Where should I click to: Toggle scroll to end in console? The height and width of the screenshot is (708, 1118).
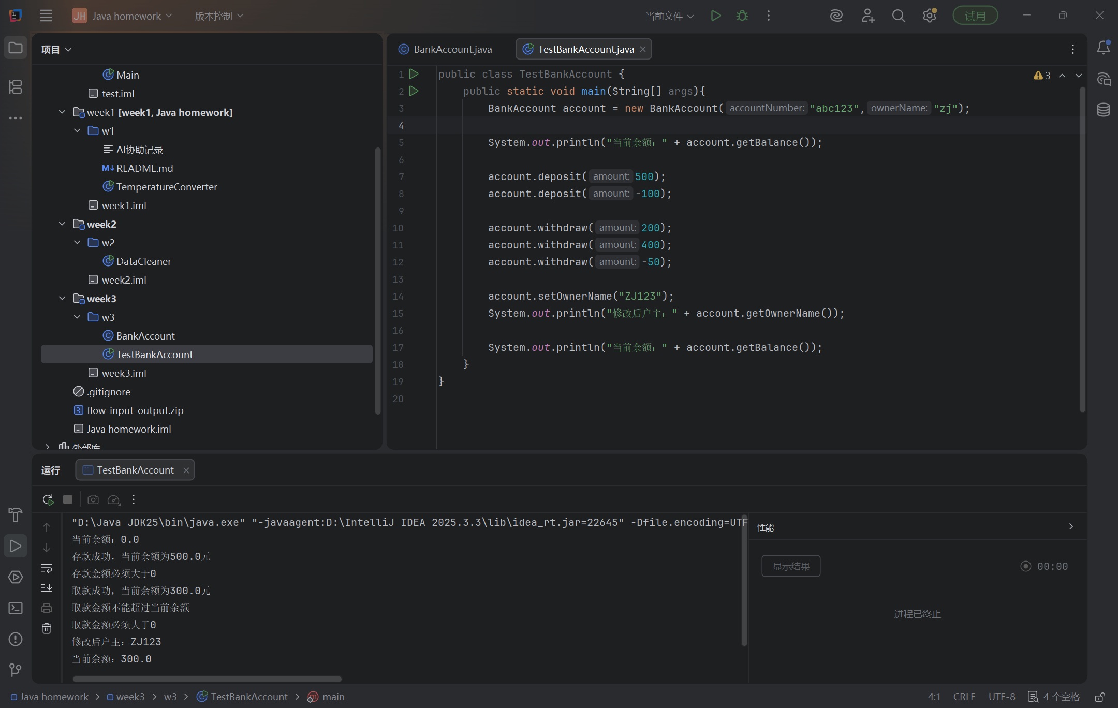pos(47,588)
